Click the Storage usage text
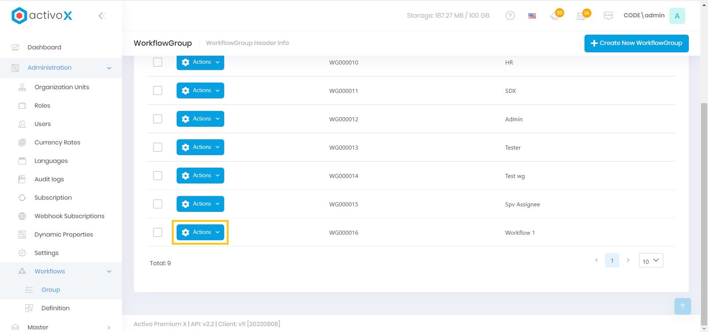The width and height of the screenshot is (708, 332). point(448,15)
